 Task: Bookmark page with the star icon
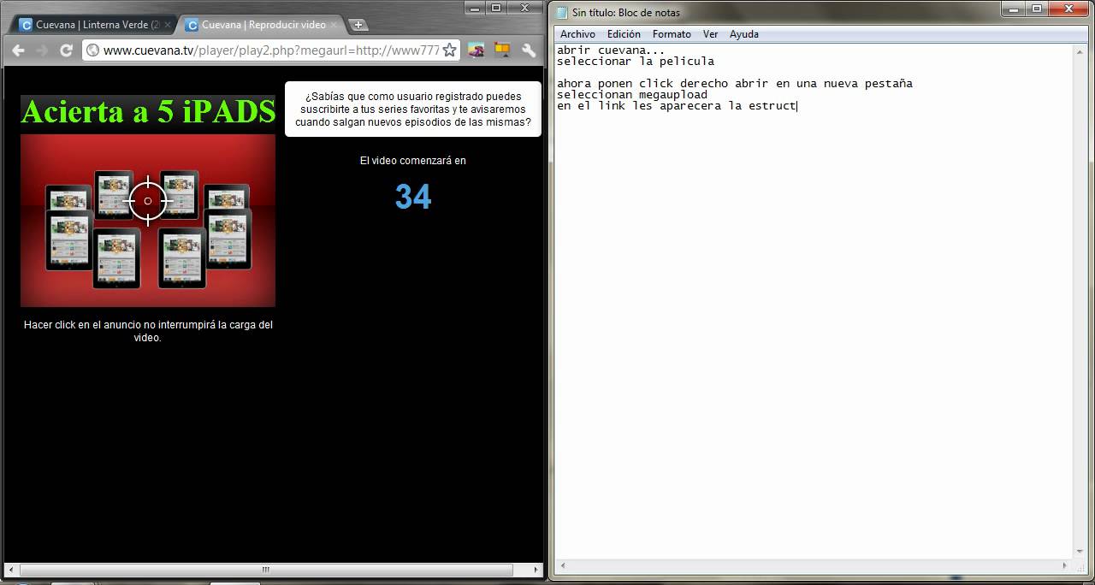pos(449,50)
